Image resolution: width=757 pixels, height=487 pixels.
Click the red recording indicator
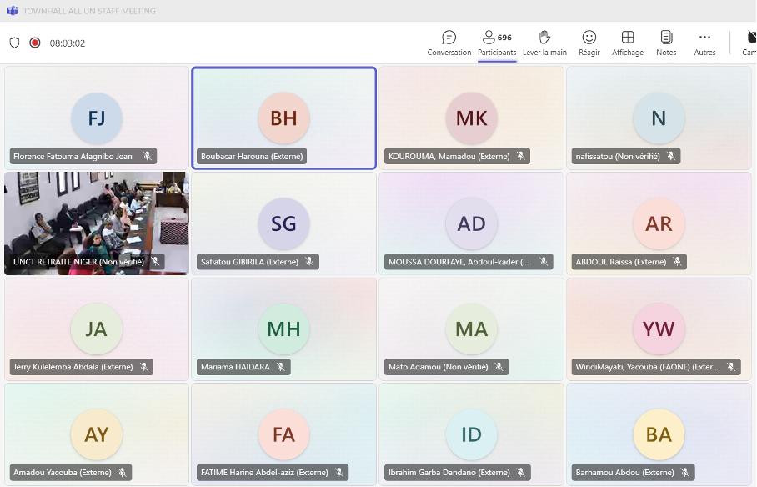point(35,43)
